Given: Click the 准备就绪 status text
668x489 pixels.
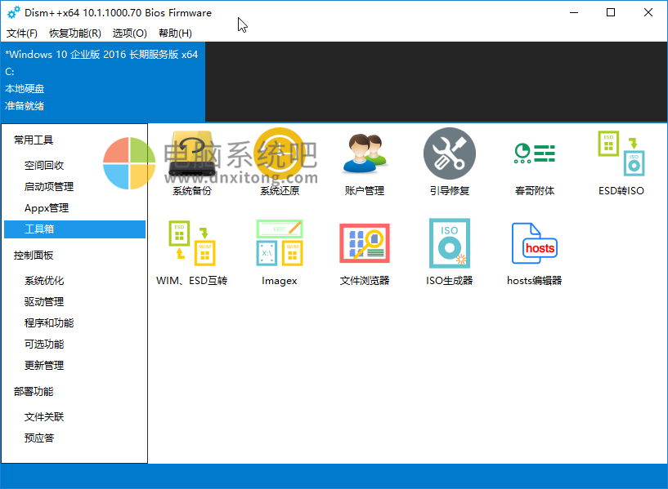Looking at the screenshot, I should coord(25,106).
